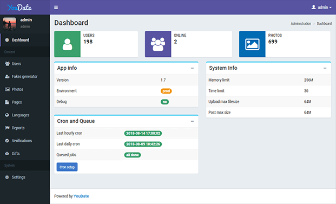Click the Settings gear icon in sidebar
The width and height of the screenshot is (336, 204).
pyautogui.click(x=7, y=177)
